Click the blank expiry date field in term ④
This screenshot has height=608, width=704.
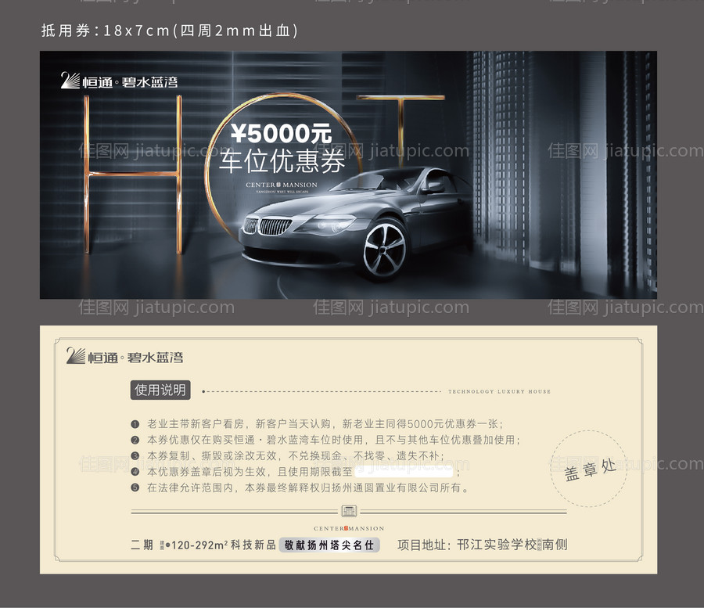(403, 471)
